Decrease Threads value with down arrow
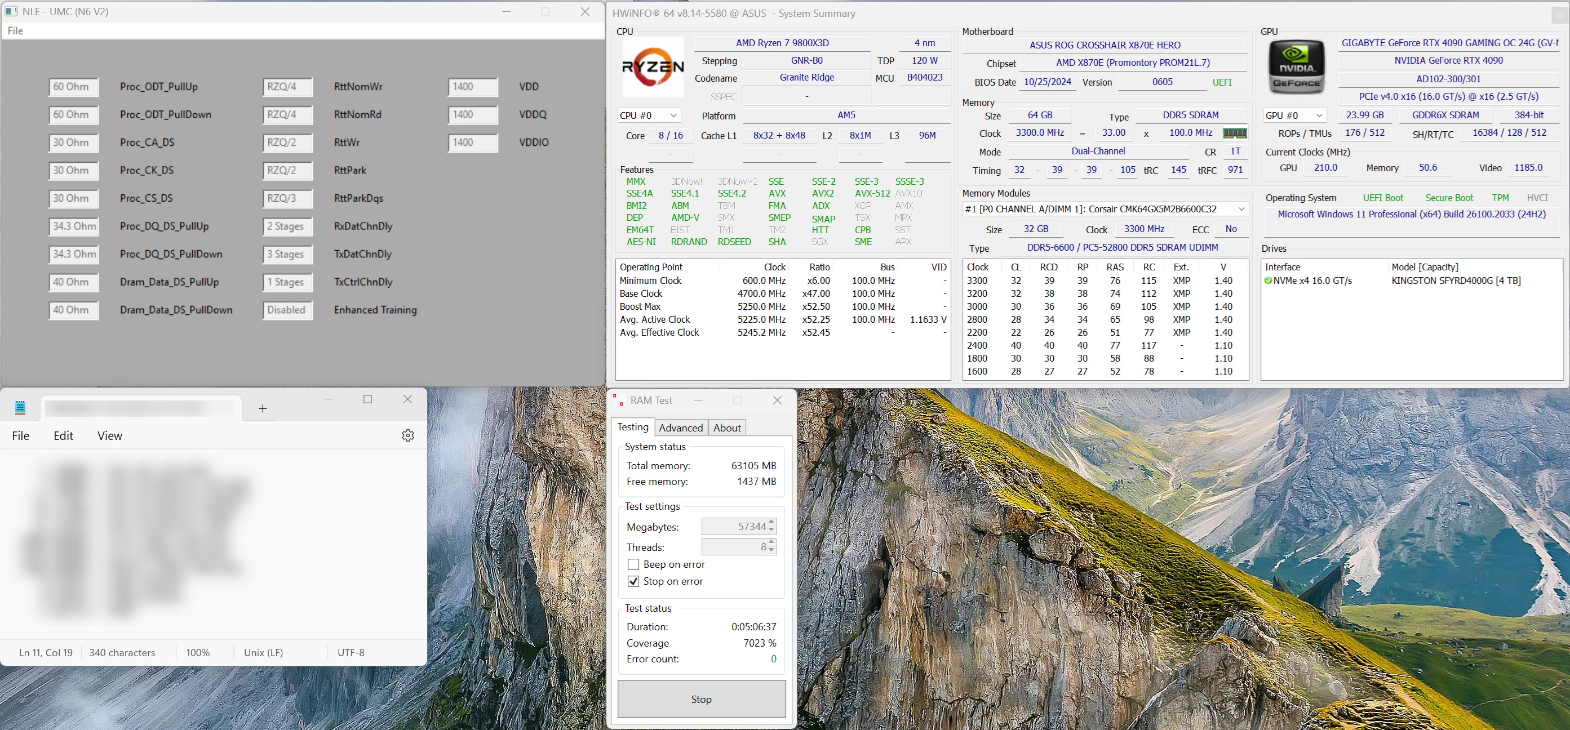The width and height of the screenshot is (1570, 730). [771, 550]
